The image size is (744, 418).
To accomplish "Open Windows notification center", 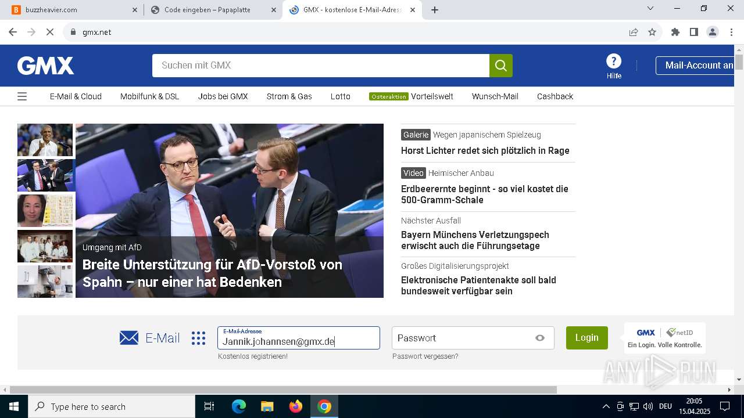I will click(x=725, y=406).
